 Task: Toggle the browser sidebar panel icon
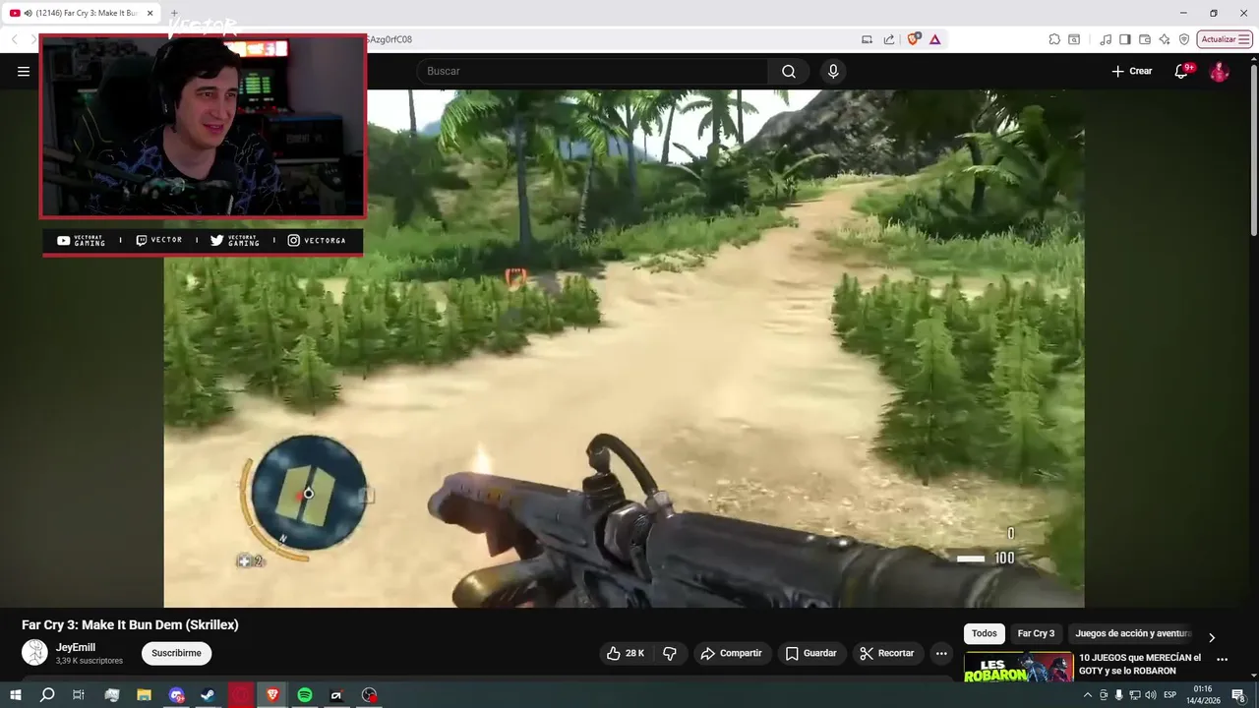pyautogui.click(x=1125, y=39)
